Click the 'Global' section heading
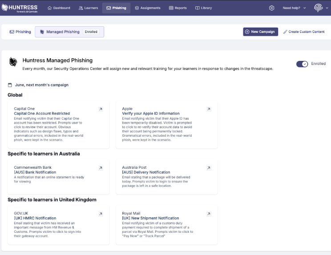 pos(15,95)
